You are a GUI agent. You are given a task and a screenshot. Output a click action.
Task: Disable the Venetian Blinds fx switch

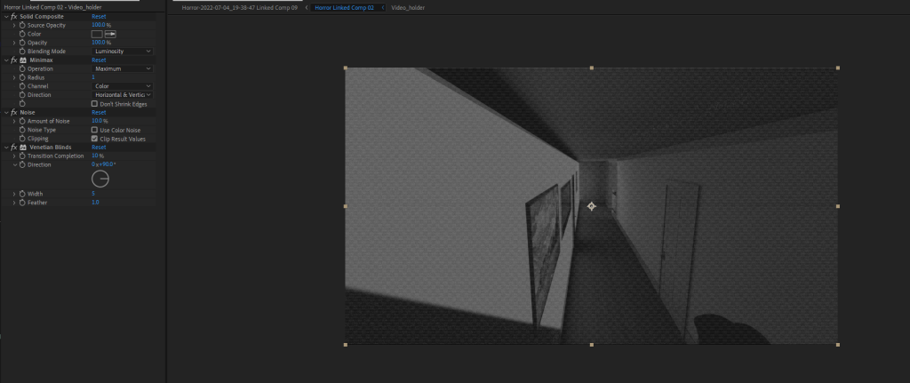14,148
